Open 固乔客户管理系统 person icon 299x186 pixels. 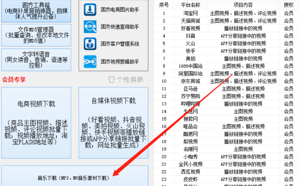(x=90, y=44)
